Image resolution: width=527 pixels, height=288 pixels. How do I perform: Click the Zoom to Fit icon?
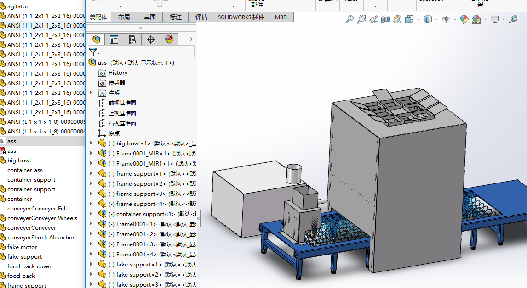click(349, 19)
